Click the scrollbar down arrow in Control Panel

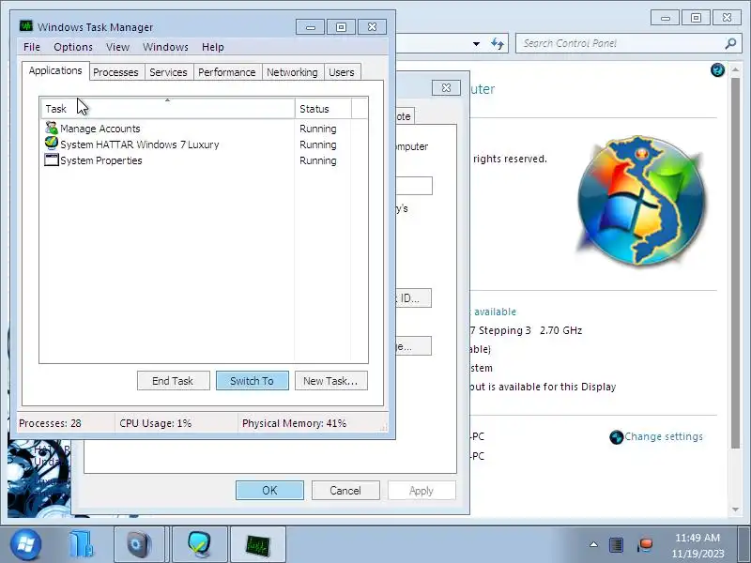(736, 510)
